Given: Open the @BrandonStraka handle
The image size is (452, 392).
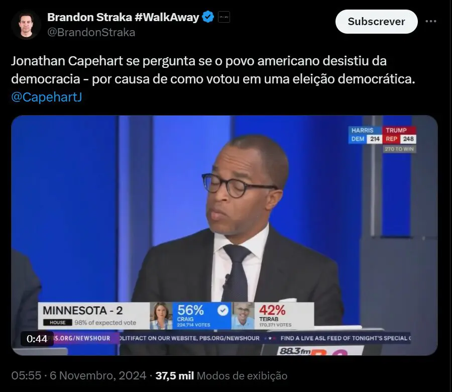Looking at the screenshot, I should click(91, 32).
